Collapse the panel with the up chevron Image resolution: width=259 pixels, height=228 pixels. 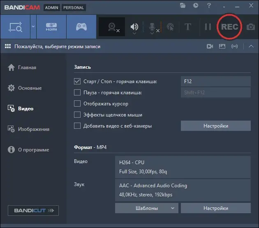tap(251, 46)
